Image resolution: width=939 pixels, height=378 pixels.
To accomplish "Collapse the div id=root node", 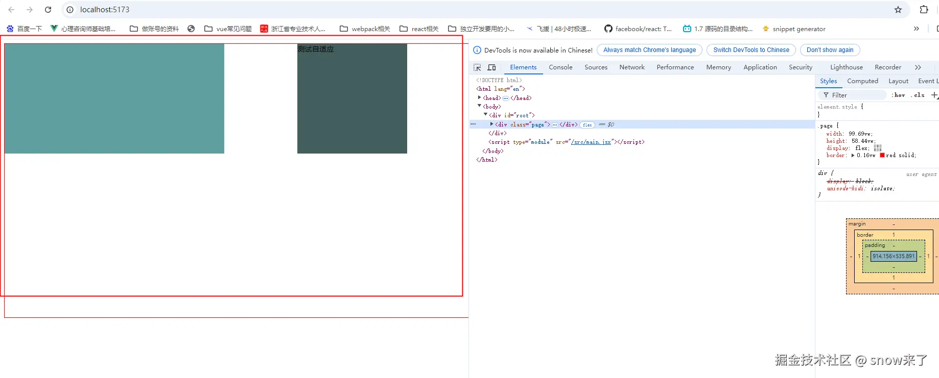I will (485, 115).
